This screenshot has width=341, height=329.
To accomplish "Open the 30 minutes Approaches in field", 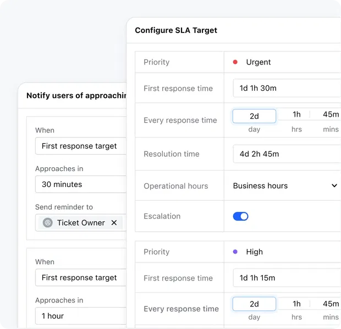I will 81,184.
